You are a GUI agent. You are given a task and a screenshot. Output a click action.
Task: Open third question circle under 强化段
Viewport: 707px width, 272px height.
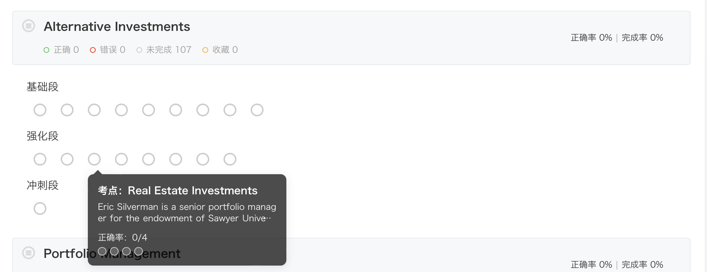pyautogui.click(x=94, y=159)
